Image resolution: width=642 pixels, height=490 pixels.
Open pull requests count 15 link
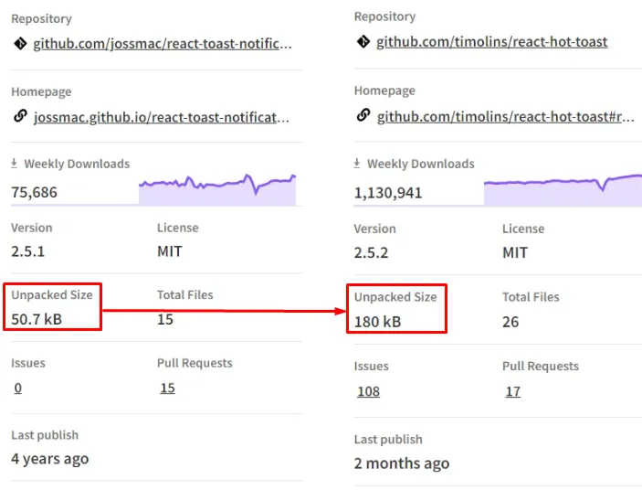(167, 388)
